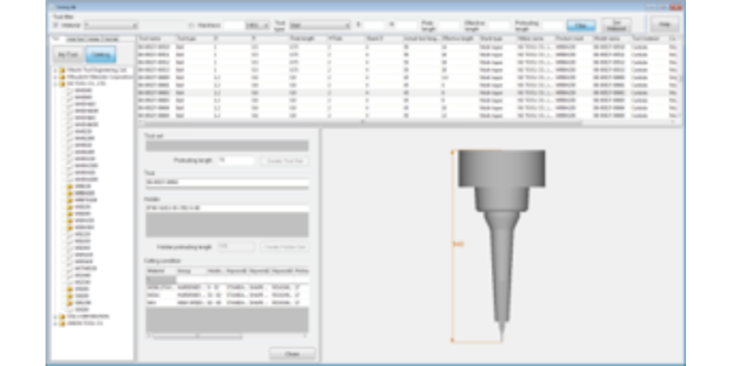Click the OSG CORPORATION folder icon
Image resolution: width=732 pixels, height=366 pixels.
(62, 317)
